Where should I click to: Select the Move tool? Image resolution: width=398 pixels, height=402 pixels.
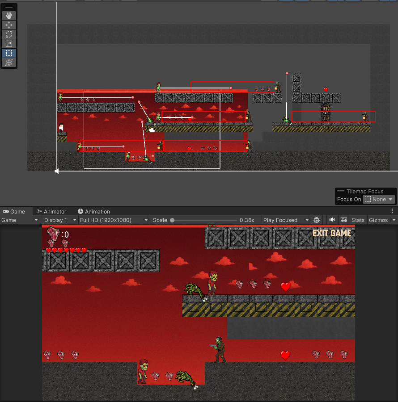[9, 25]
